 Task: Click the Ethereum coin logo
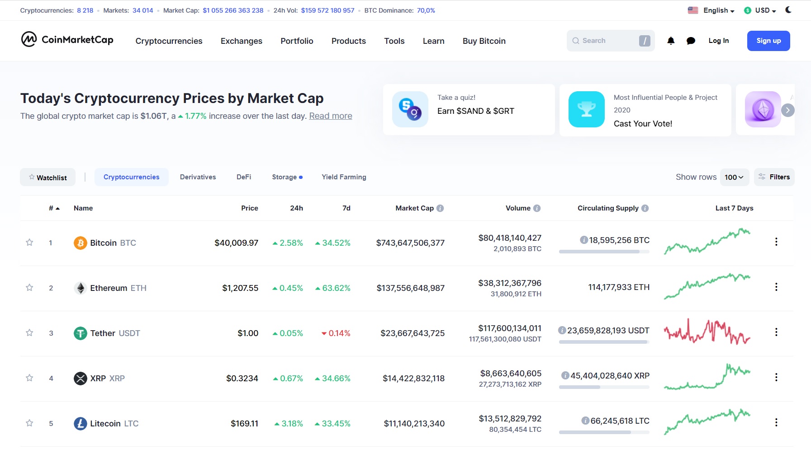click(x=80, y=288)
